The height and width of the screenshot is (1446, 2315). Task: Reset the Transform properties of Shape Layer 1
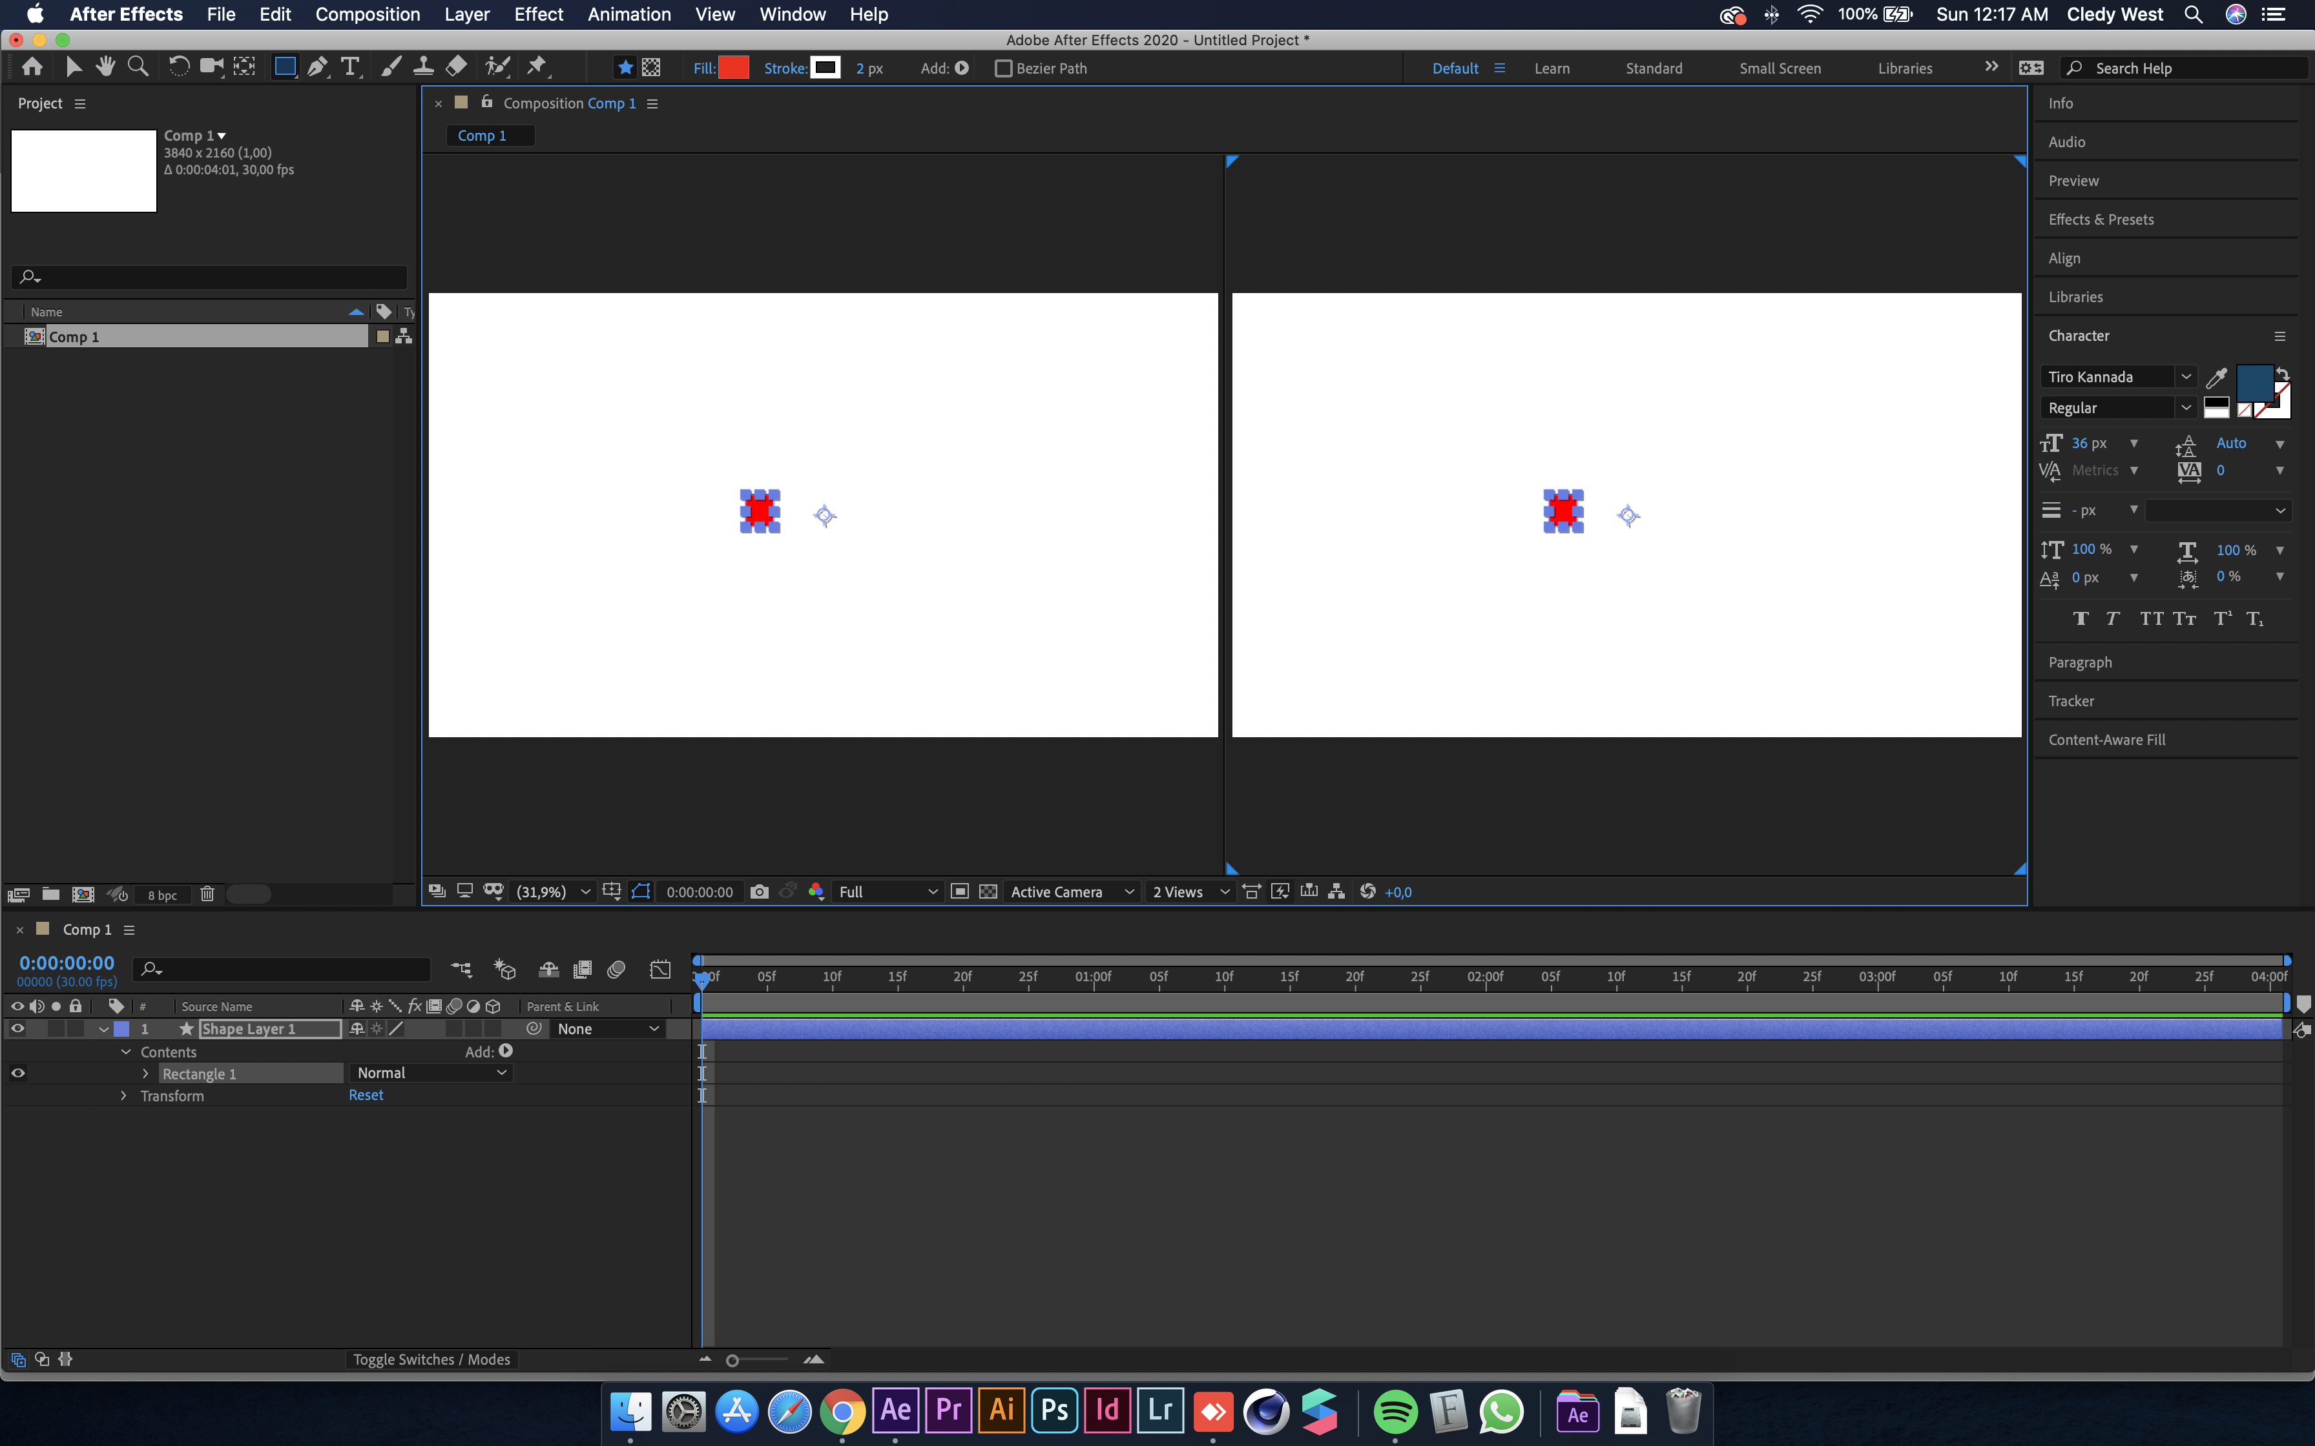[x=366, y=1095]
